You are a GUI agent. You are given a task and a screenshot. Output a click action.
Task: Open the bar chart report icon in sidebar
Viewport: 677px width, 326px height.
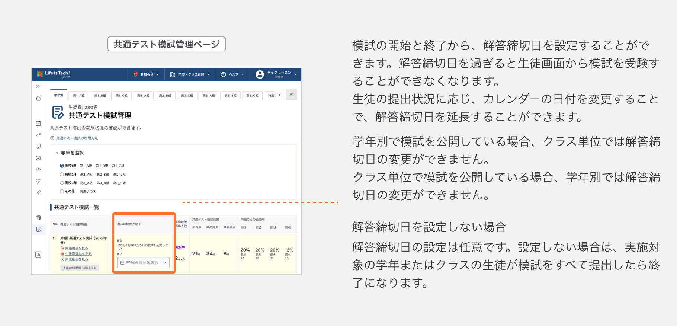click(x=38, y=255)
